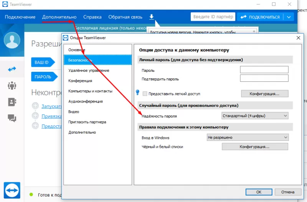This screenshot has width=307, height=202.
Task: Select the Конференция options category
Action: [98, 81]
